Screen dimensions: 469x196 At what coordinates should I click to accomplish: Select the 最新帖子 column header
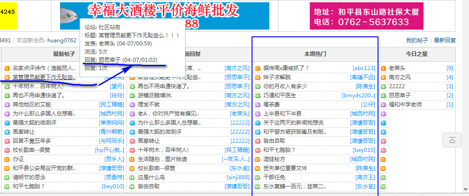[64, 54]
